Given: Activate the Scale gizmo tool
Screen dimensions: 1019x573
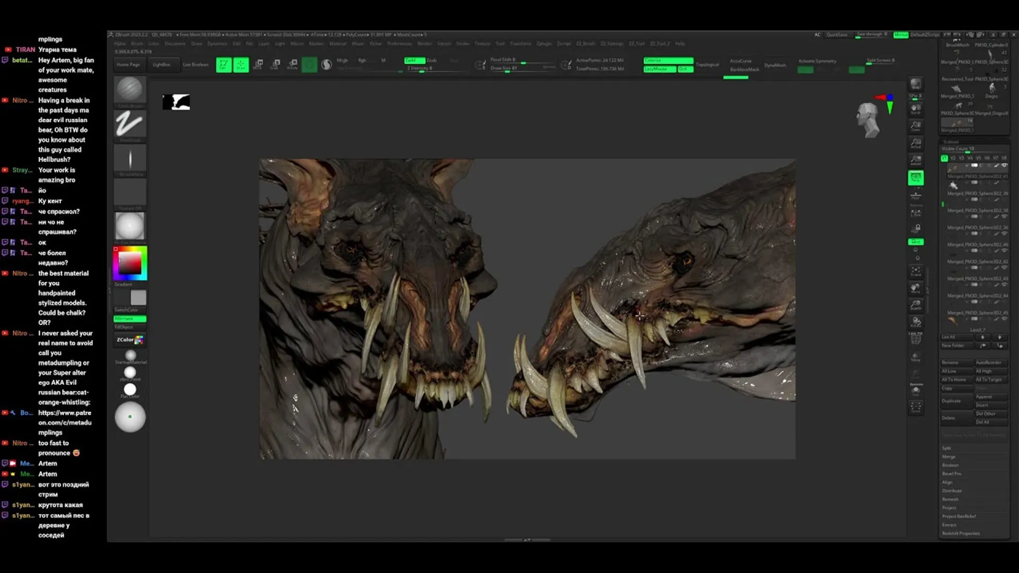Looking at the screenshot, I should click(x=275, y=65).
